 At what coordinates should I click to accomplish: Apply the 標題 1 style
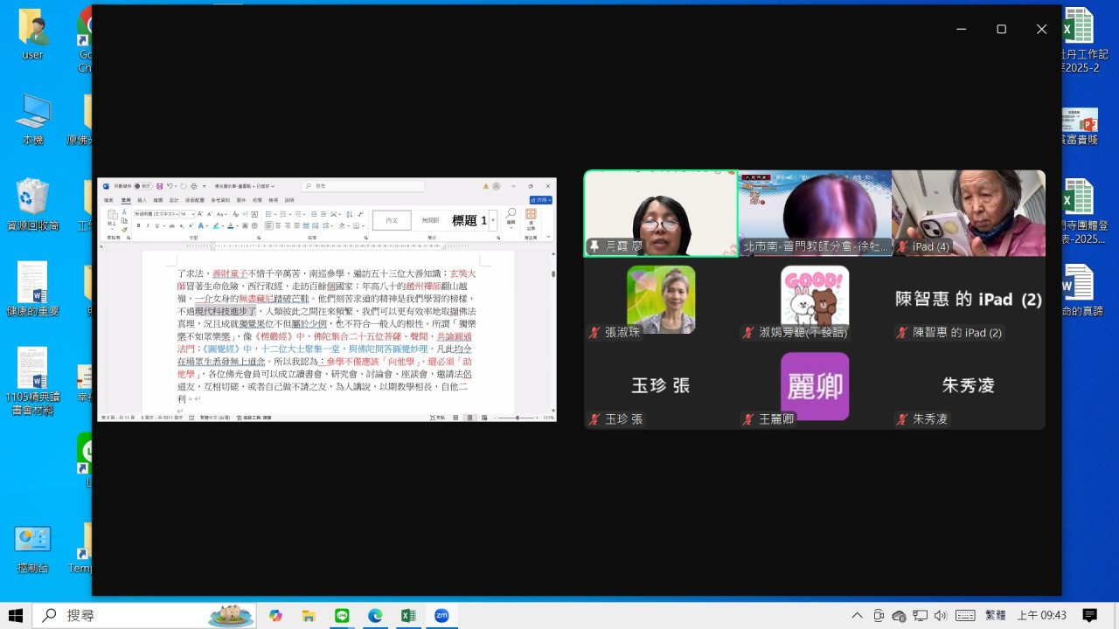(x=470, y=220)
